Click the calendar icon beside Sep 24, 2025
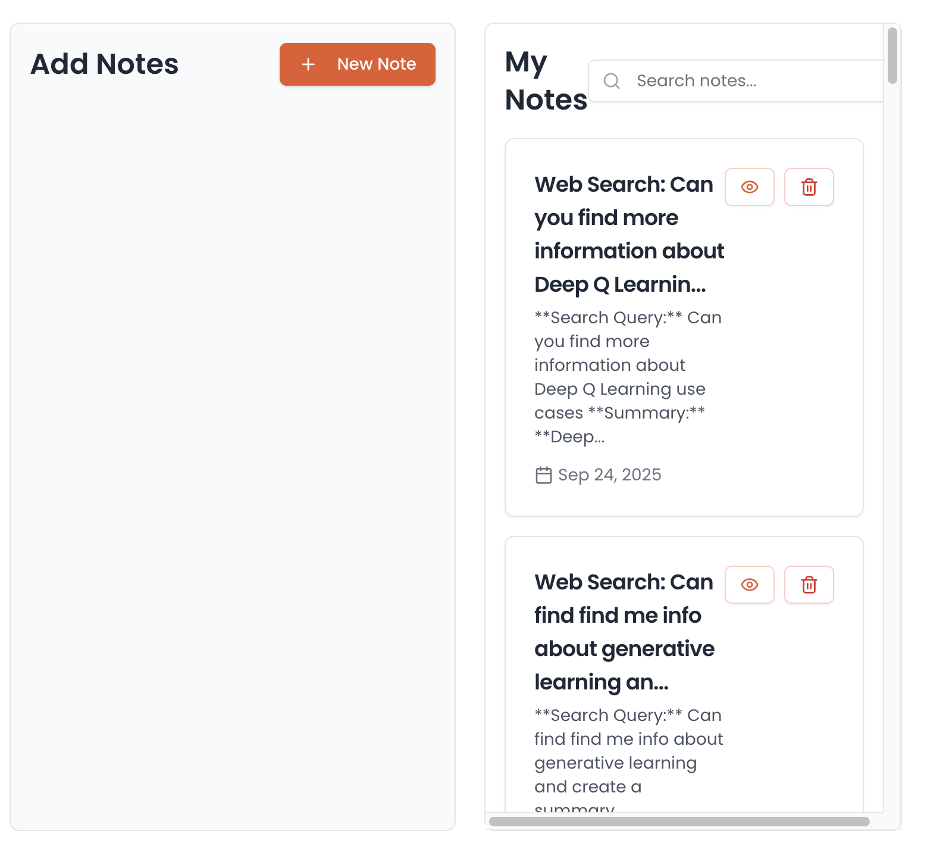The image size is (927, 849). [x=543, y=475]
